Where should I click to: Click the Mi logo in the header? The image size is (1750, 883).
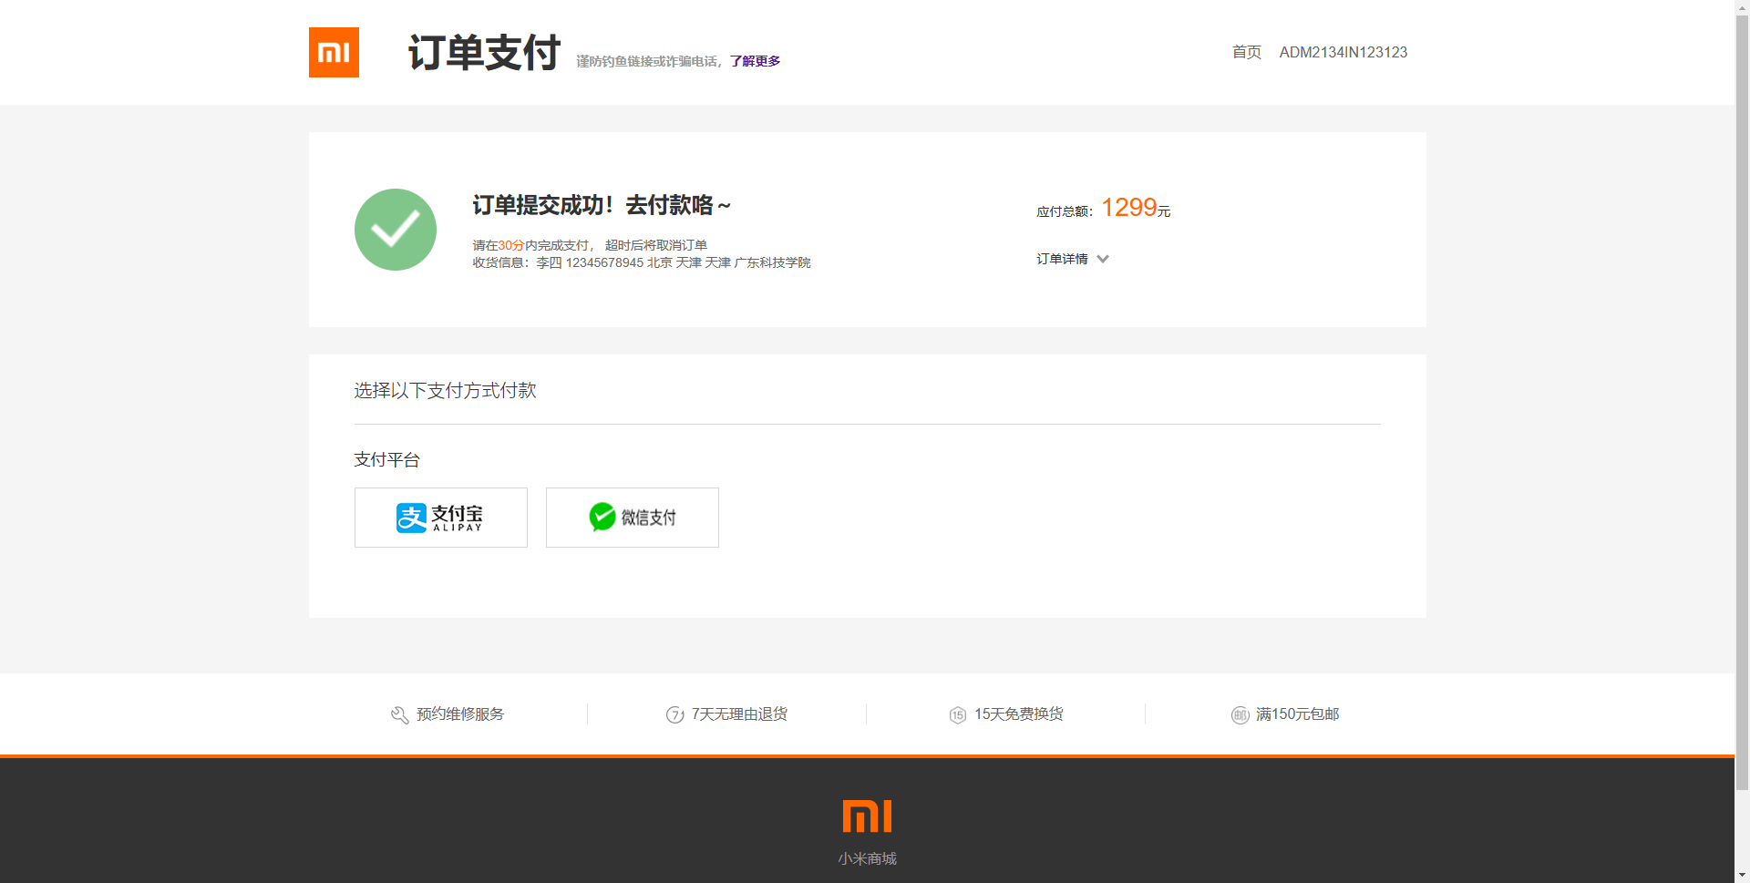pos(334,53)
